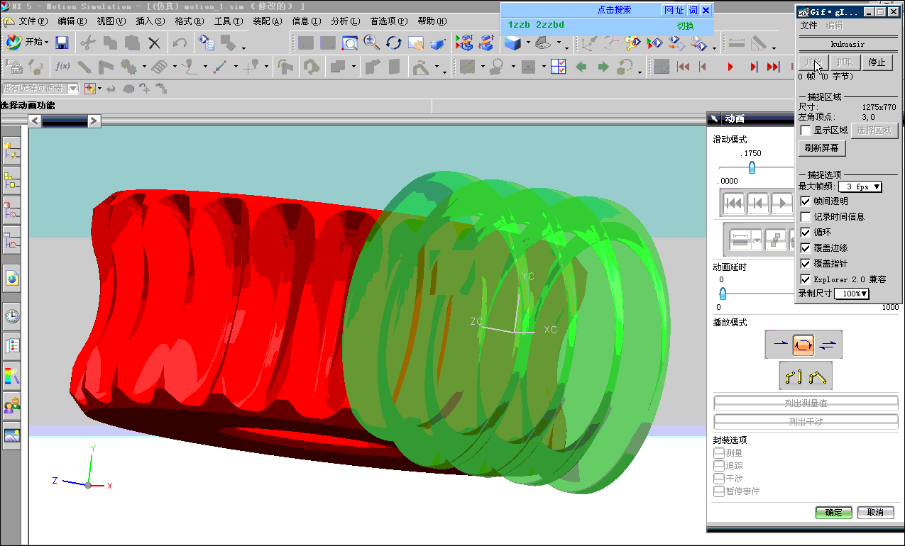Expand dropdown arrow next to selection filter icon
The image size is (905, 546).
coord(100,89)
